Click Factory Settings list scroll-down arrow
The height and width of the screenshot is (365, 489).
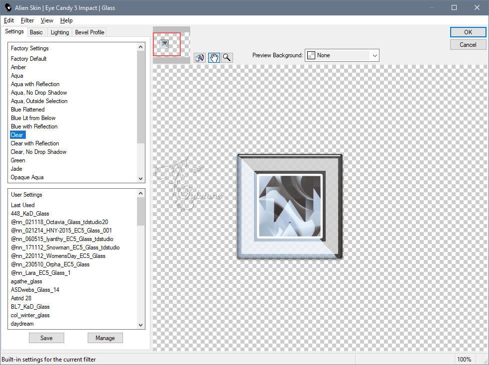point(140,179)
